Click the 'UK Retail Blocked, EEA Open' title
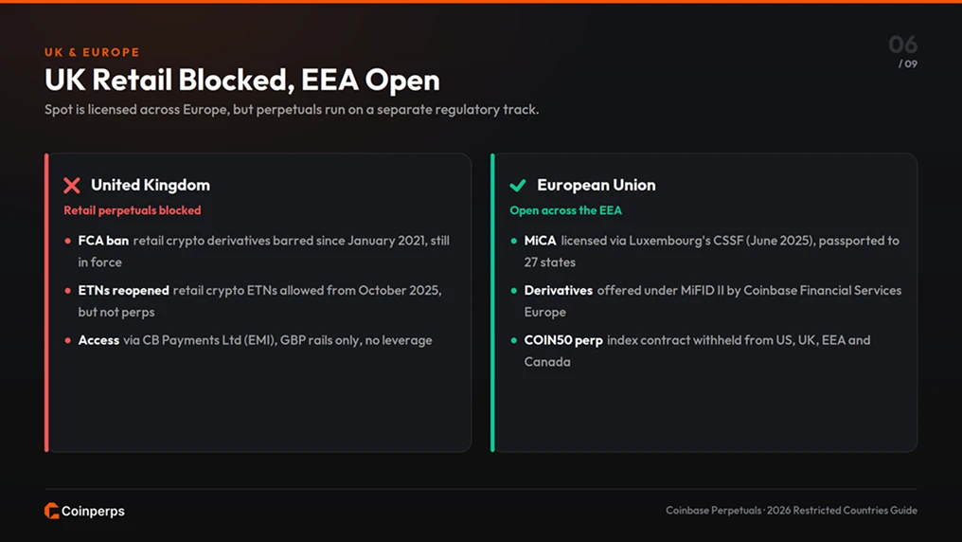The image size is (962, 542). 242,80
